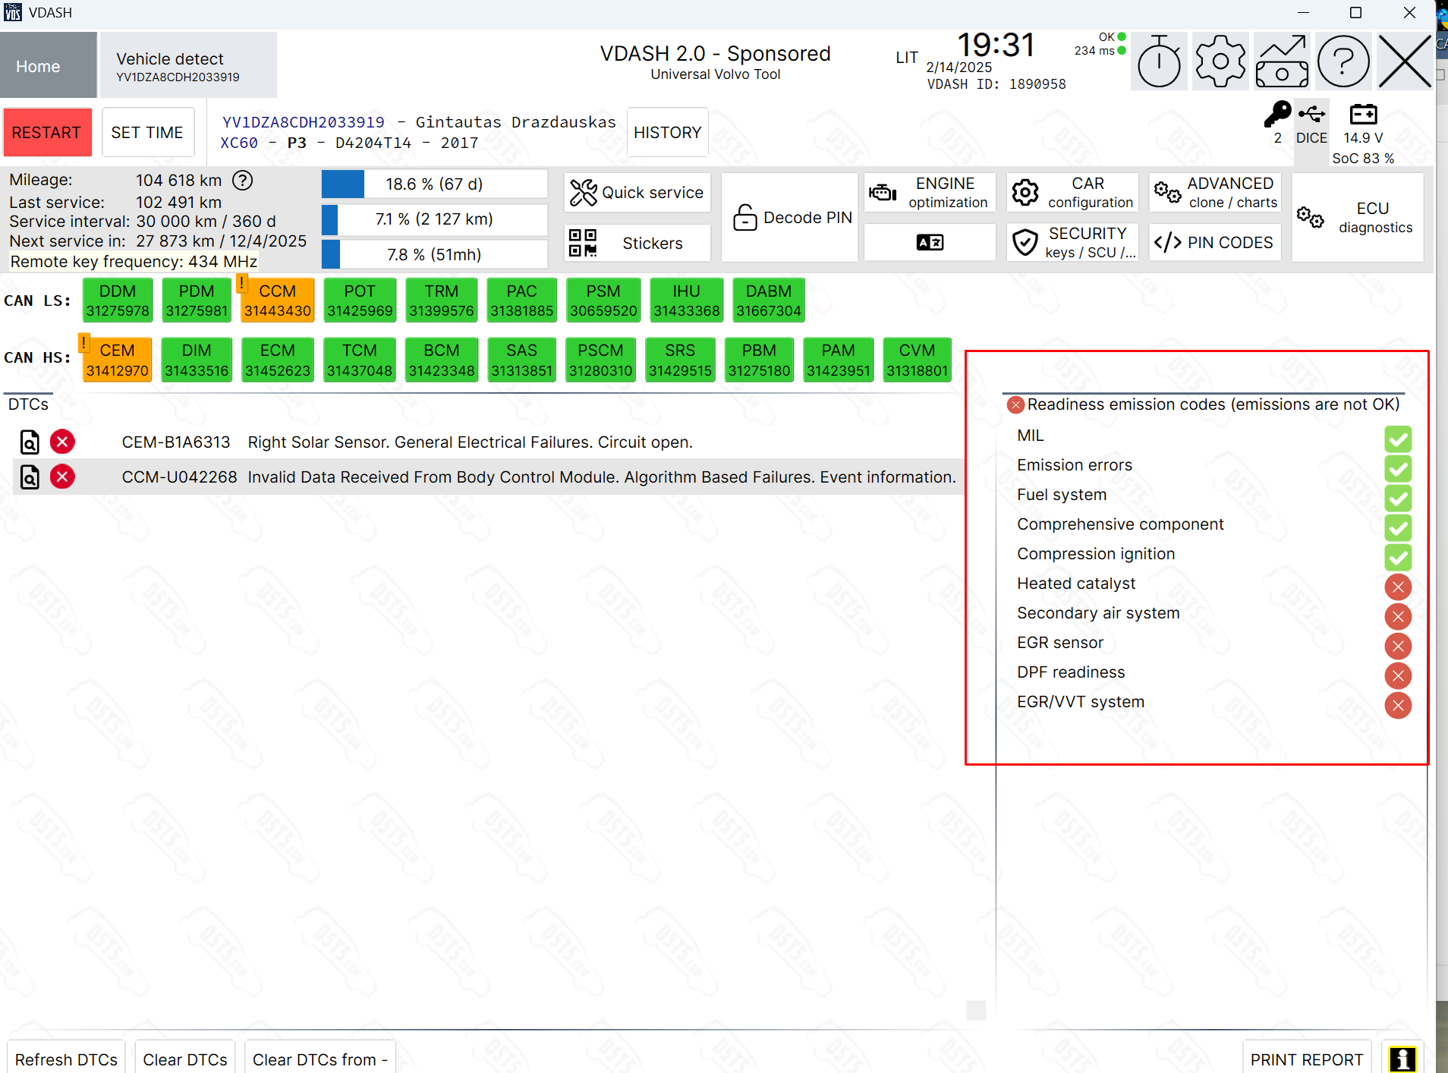Image resolution: width=1448 pixels, height=1073 pixels.
Task: Click 18.6 % service days progress bar
Action: [x=435, y=184]
